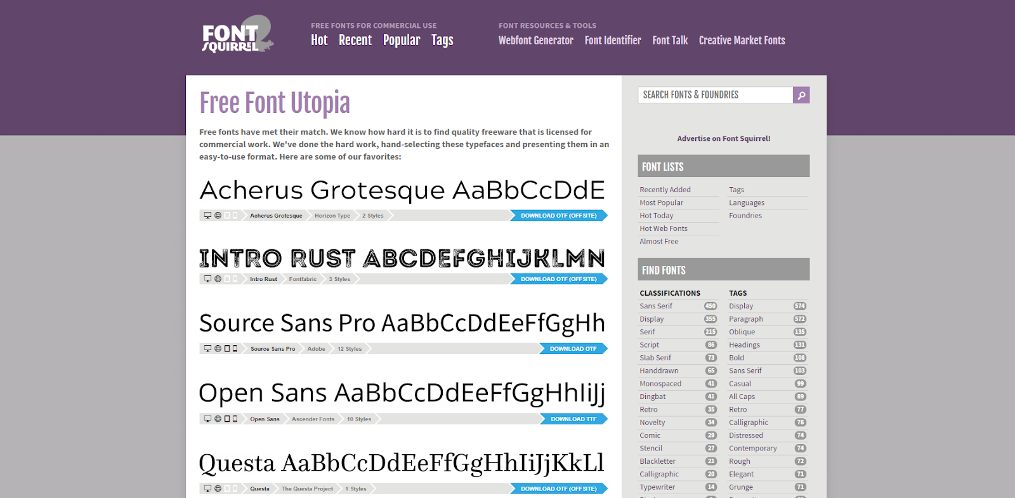
Task: Click the Font Squirrel logo
Action: click(238, 34)
